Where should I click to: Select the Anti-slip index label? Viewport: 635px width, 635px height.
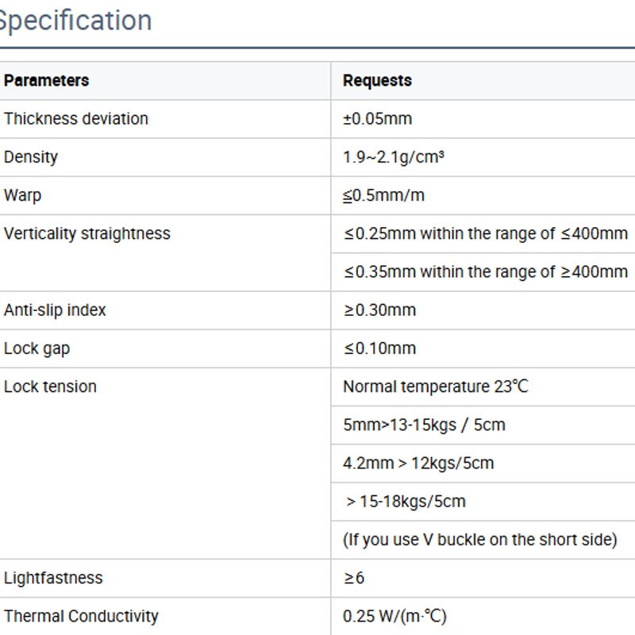55,310
